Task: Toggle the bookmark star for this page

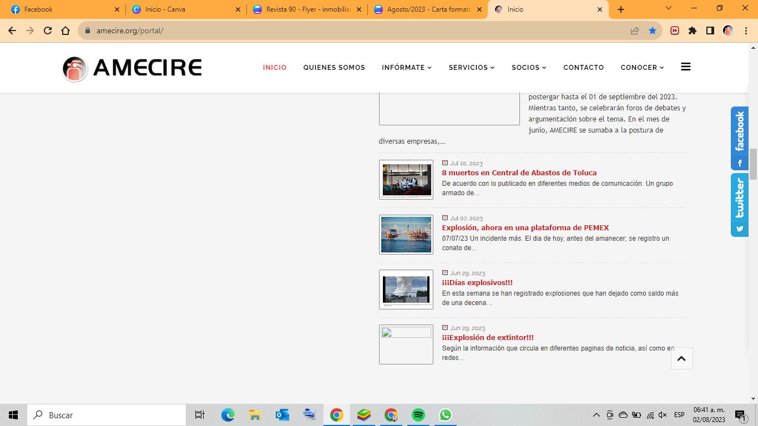Action: coord(653,31)
